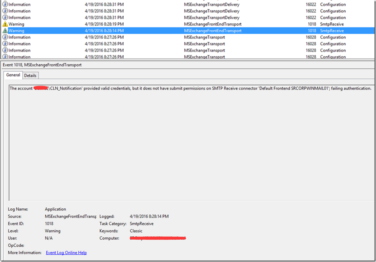Click the 'Level:' field label
Viewport: 376px width, 262px height.
tap(13, 231)
